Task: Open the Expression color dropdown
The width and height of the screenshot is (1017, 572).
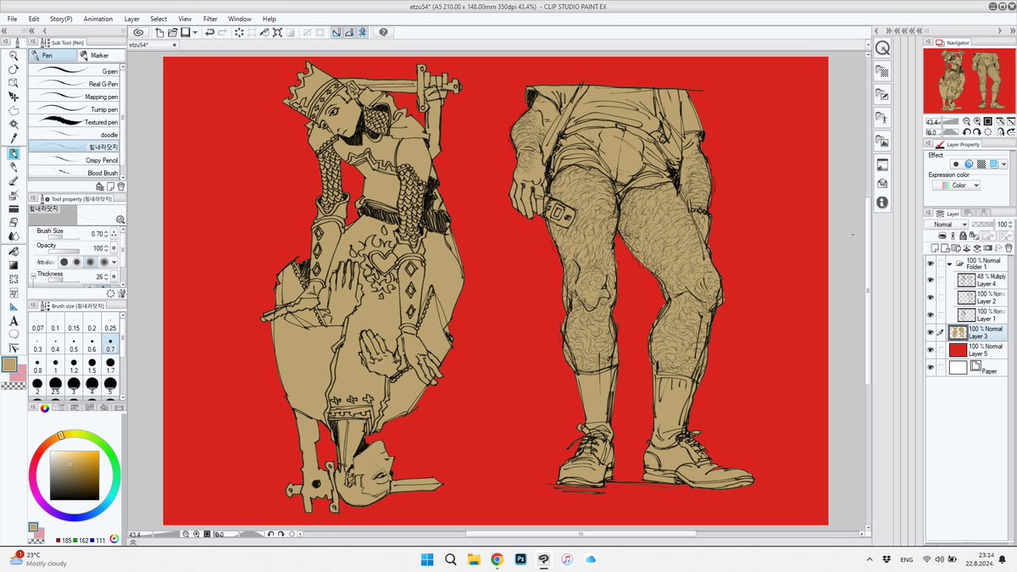Action: point(956,185)
